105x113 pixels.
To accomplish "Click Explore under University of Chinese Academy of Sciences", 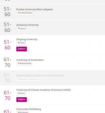I will click(x=21, y=99).
